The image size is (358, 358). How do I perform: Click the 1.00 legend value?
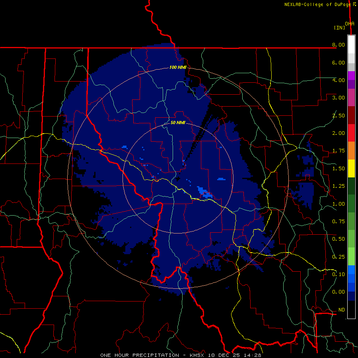click(339, 204)
